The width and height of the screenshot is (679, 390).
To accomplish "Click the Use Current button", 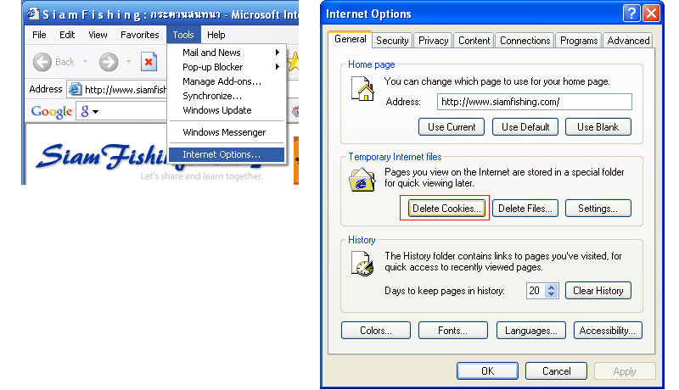I will point(452,127).
